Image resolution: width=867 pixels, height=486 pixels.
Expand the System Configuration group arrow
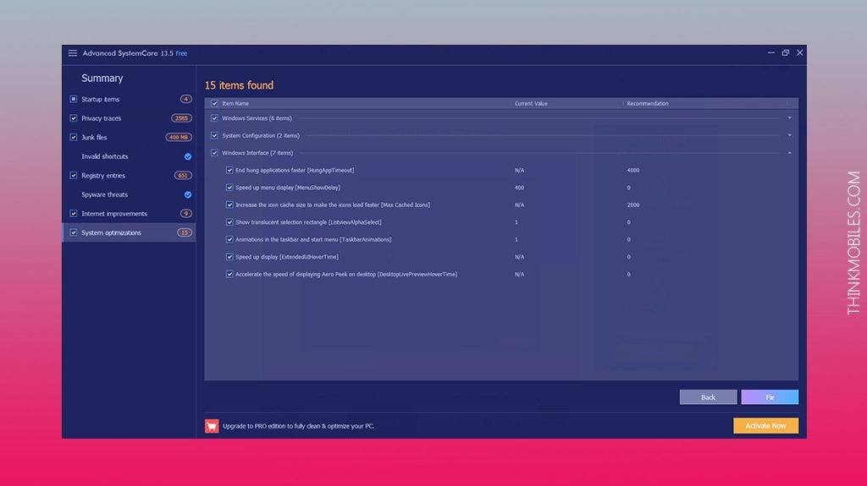pyautogui.click(x=790, y=135)
